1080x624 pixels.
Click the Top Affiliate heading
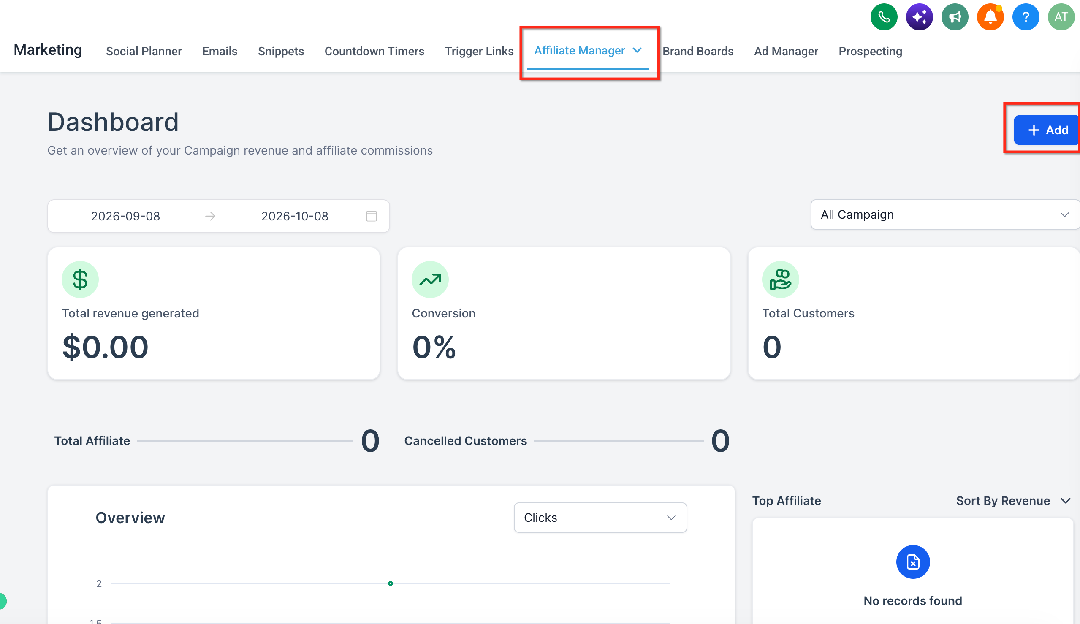coord(787,501)
